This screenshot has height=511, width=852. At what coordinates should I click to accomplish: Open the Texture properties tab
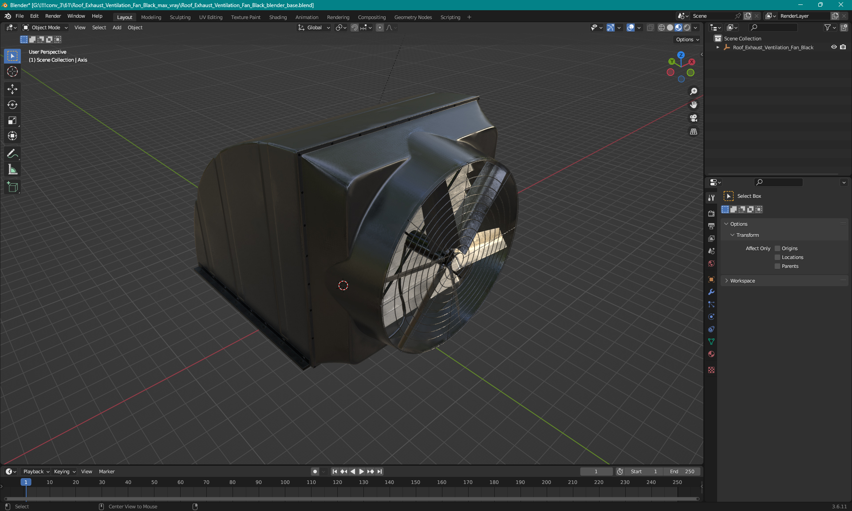click(711, 370)
